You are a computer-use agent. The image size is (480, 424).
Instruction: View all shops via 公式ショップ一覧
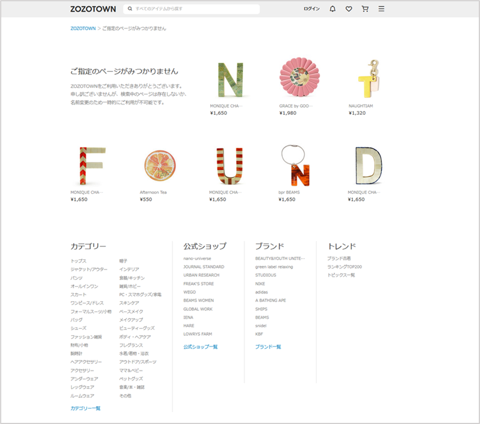(200, 347)
